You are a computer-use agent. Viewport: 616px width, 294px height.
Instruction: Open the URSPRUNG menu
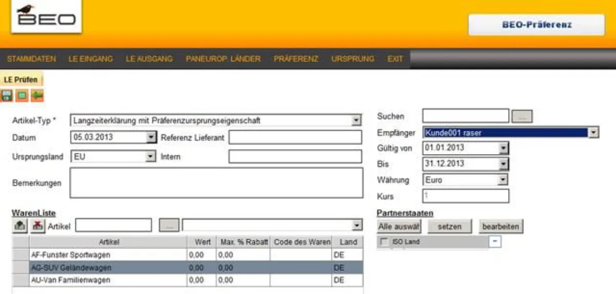click(x=353, y=59)
